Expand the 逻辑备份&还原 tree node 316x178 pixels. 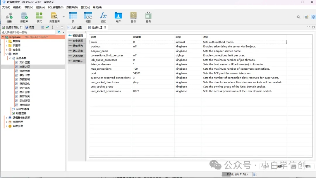[x=6, y=117]
